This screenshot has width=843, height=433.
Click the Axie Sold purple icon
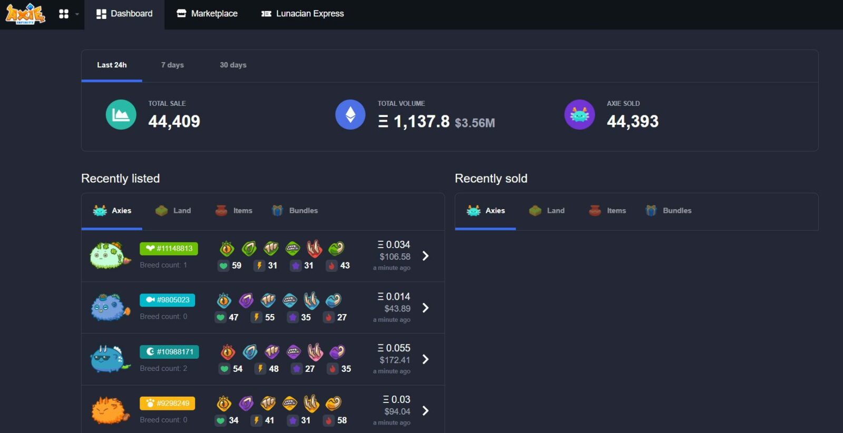pos(580,114)
